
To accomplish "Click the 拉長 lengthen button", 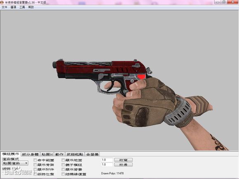I will 123,165.
